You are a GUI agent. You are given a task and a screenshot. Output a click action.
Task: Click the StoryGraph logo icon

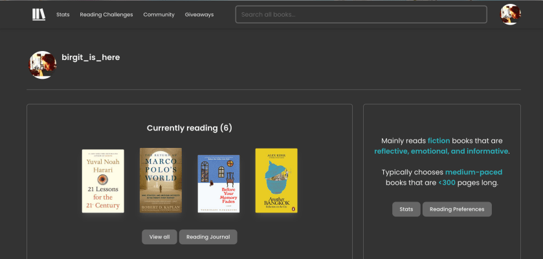[39, 14]
